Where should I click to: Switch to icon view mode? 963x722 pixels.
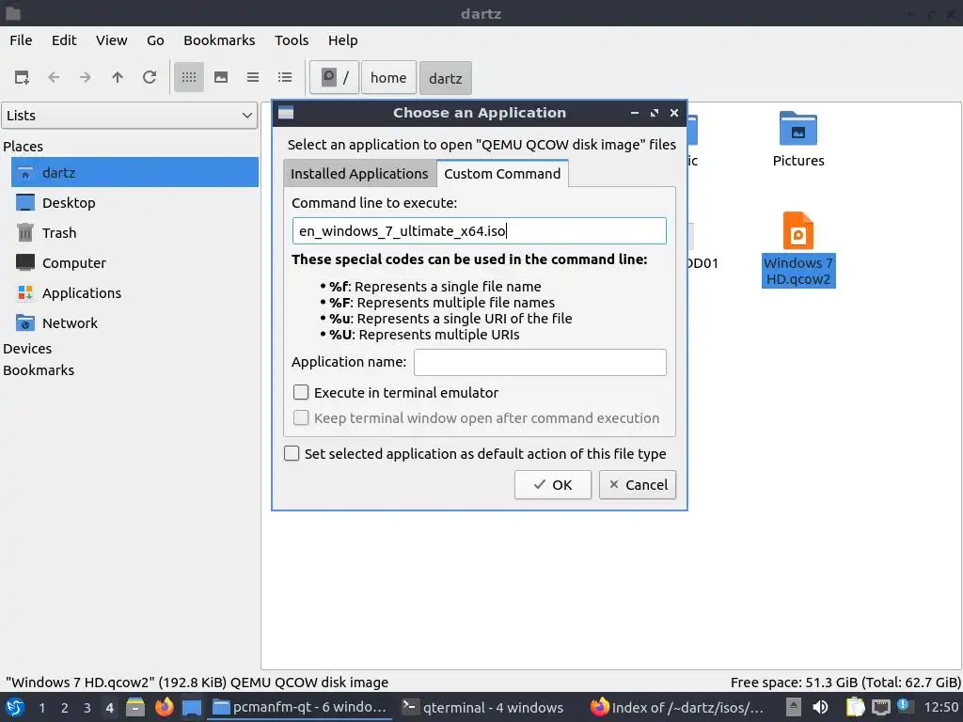coord(189,77)
